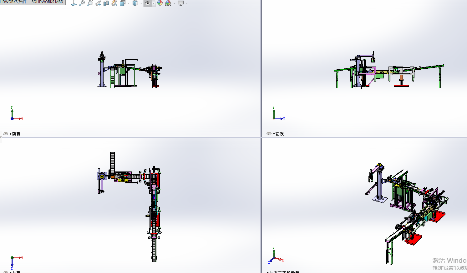Select the assembly model in the front view

(129, 70)
